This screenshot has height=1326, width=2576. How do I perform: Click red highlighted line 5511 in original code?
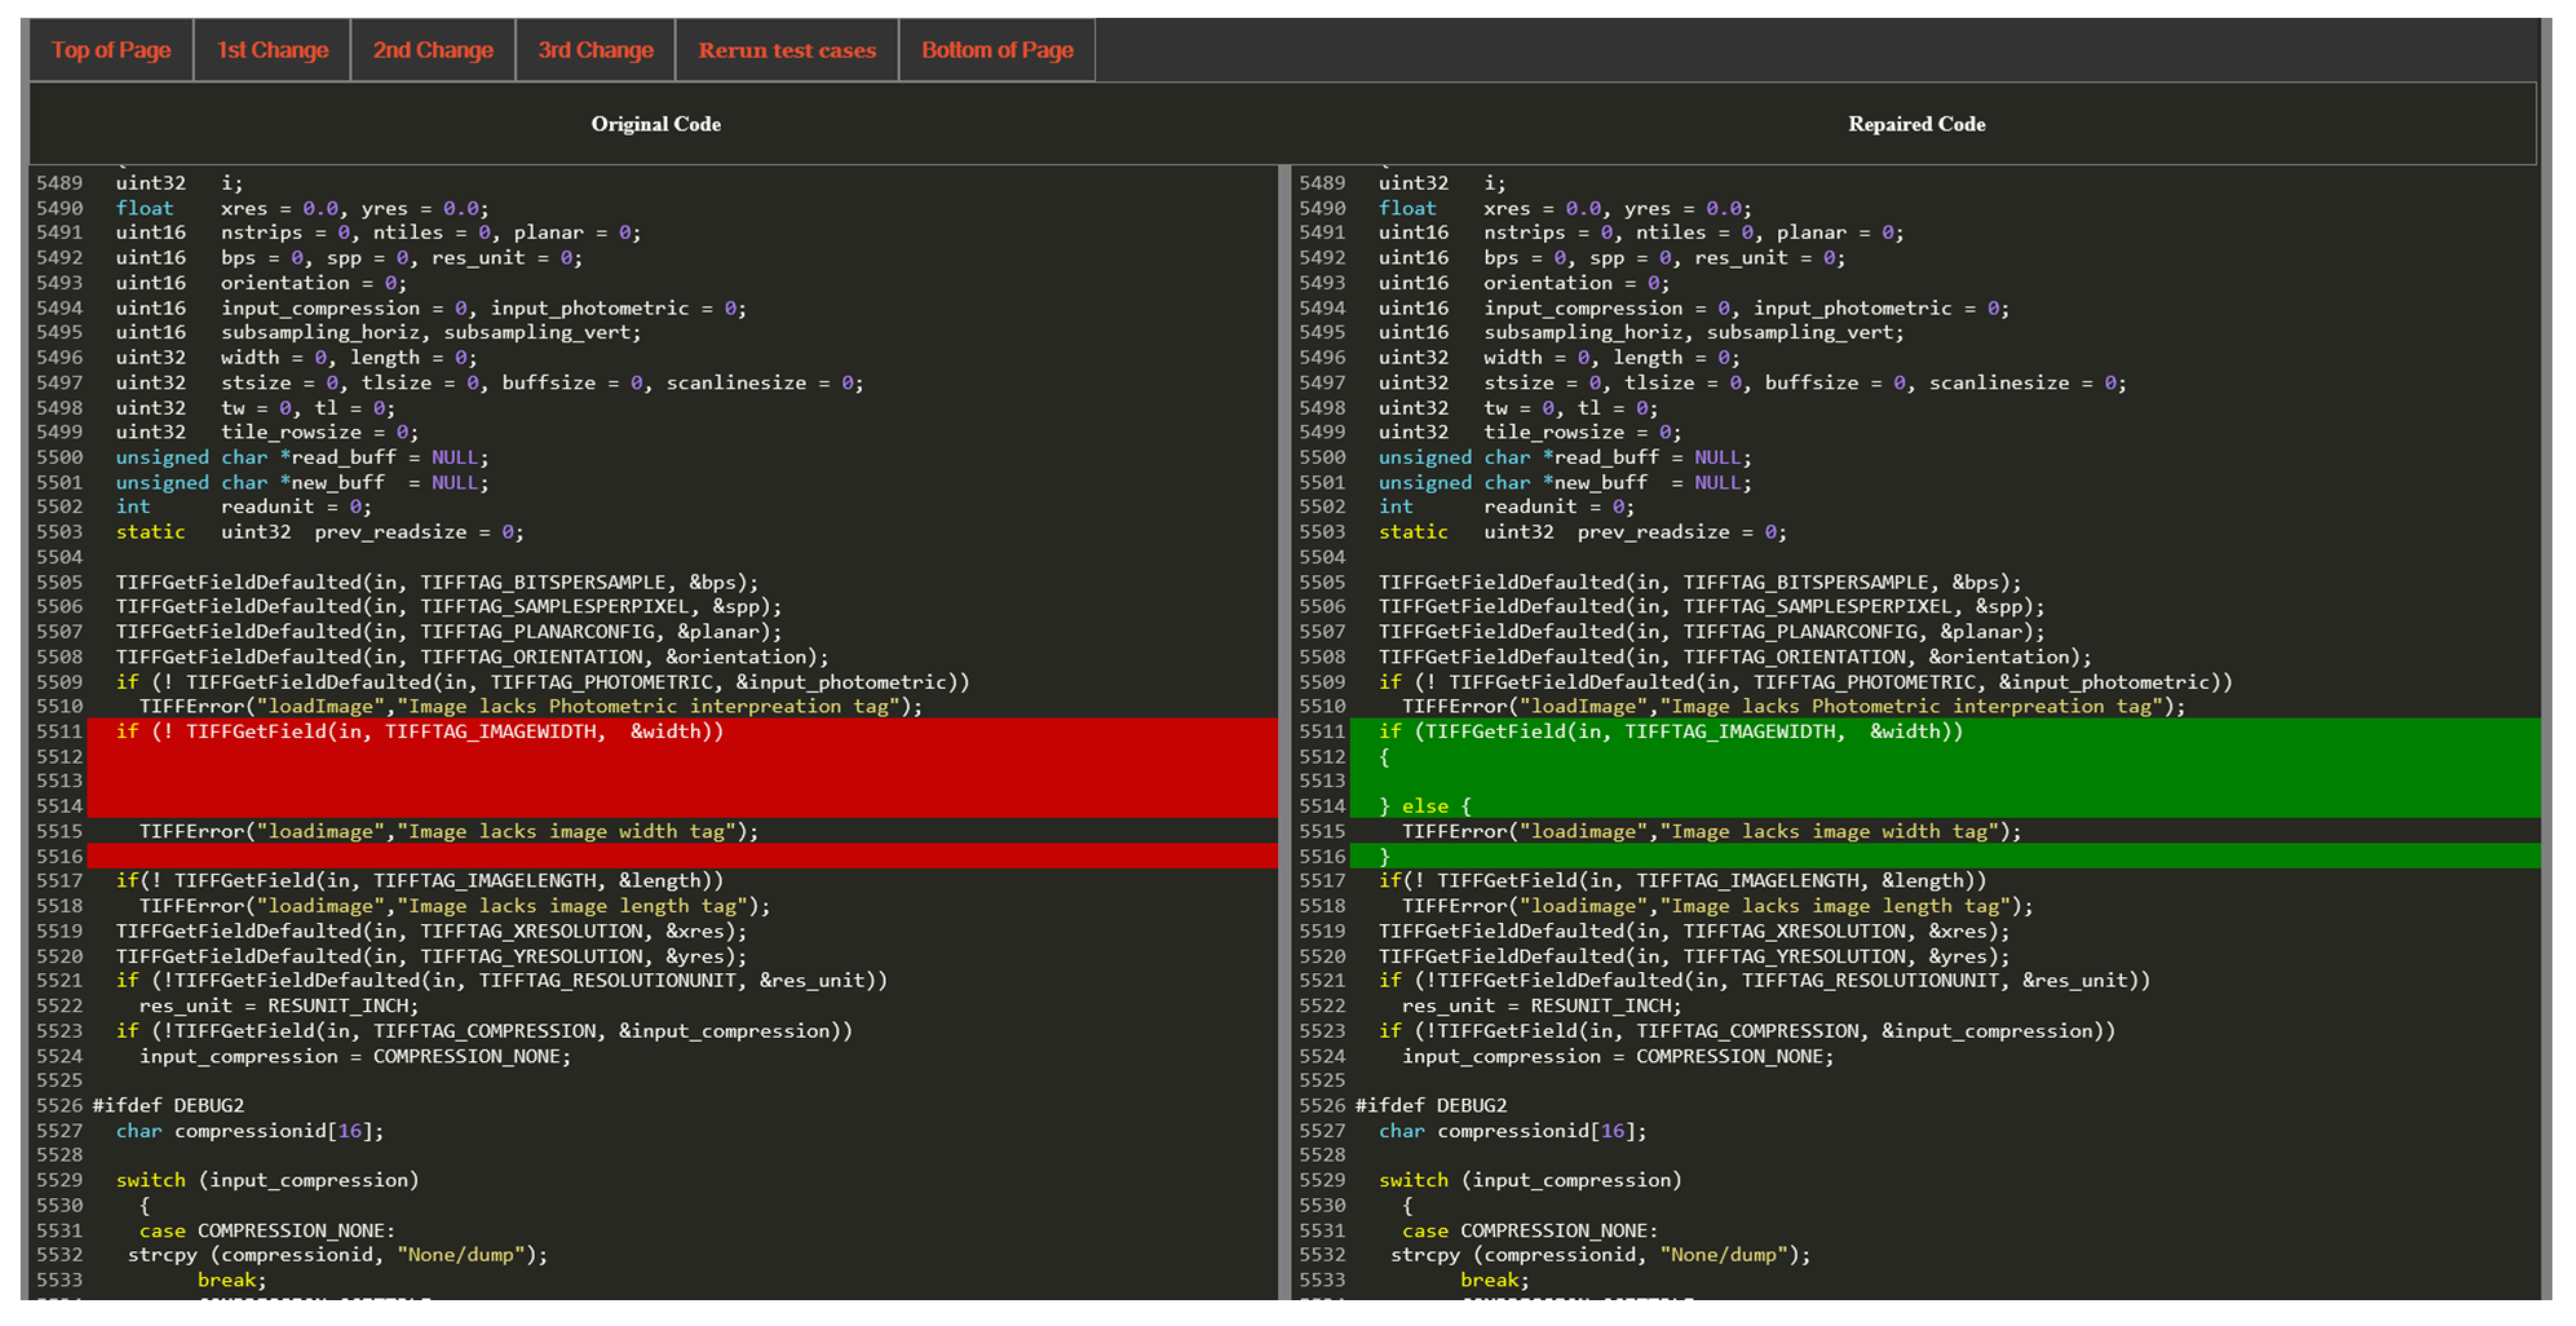419,732
